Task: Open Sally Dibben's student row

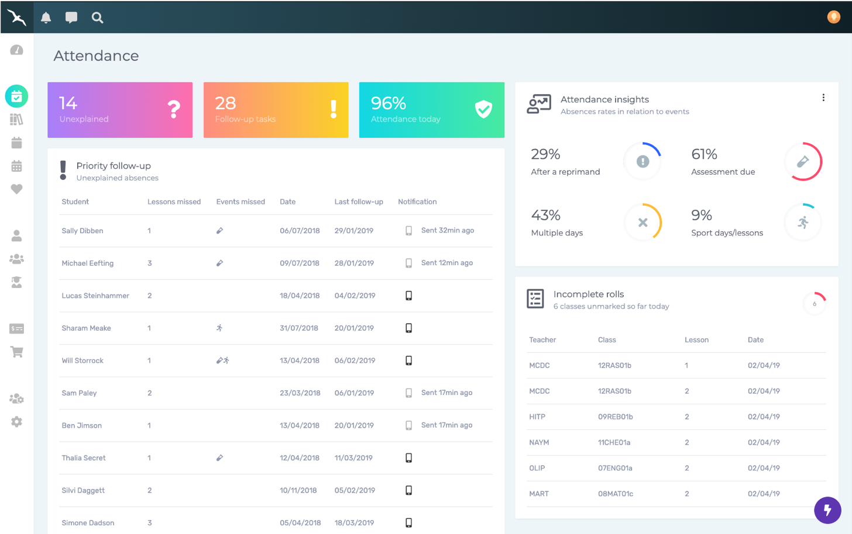Action: [83, 231]
